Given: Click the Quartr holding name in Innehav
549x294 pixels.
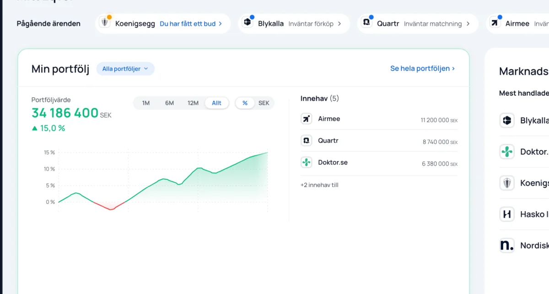Looking at the screenshot, I should [328, 140].
